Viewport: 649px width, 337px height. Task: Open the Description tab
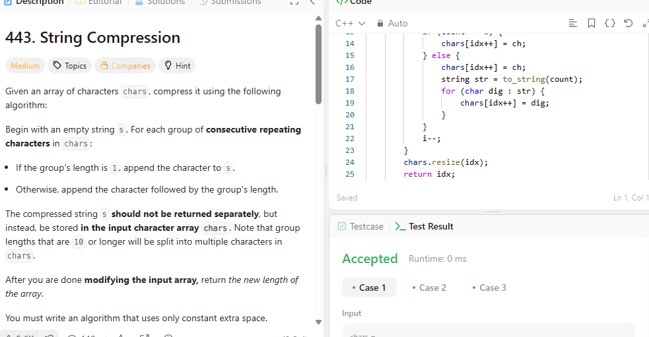click(34, 2)
